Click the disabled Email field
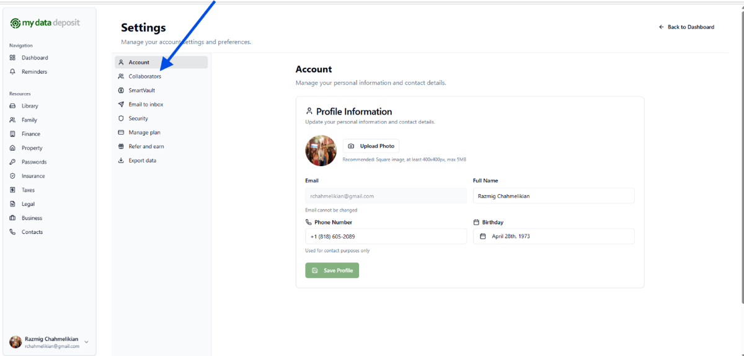Image resolution: width=744 pixels, height=356 pixels. [386, 196]
